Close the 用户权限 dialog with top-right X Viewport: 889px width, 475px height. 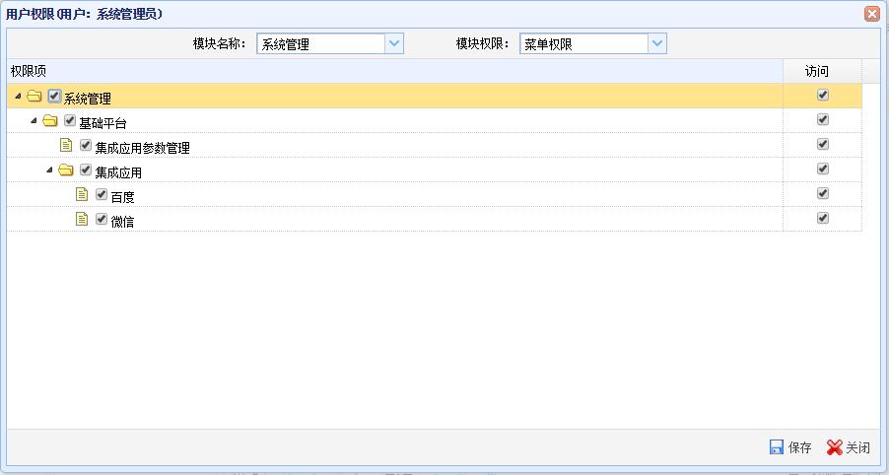pyautogui.click(x=872, y=14)
